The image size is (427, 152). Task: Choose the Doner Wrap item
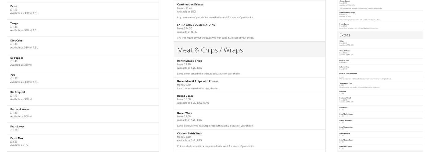click(x=185, y=113)
